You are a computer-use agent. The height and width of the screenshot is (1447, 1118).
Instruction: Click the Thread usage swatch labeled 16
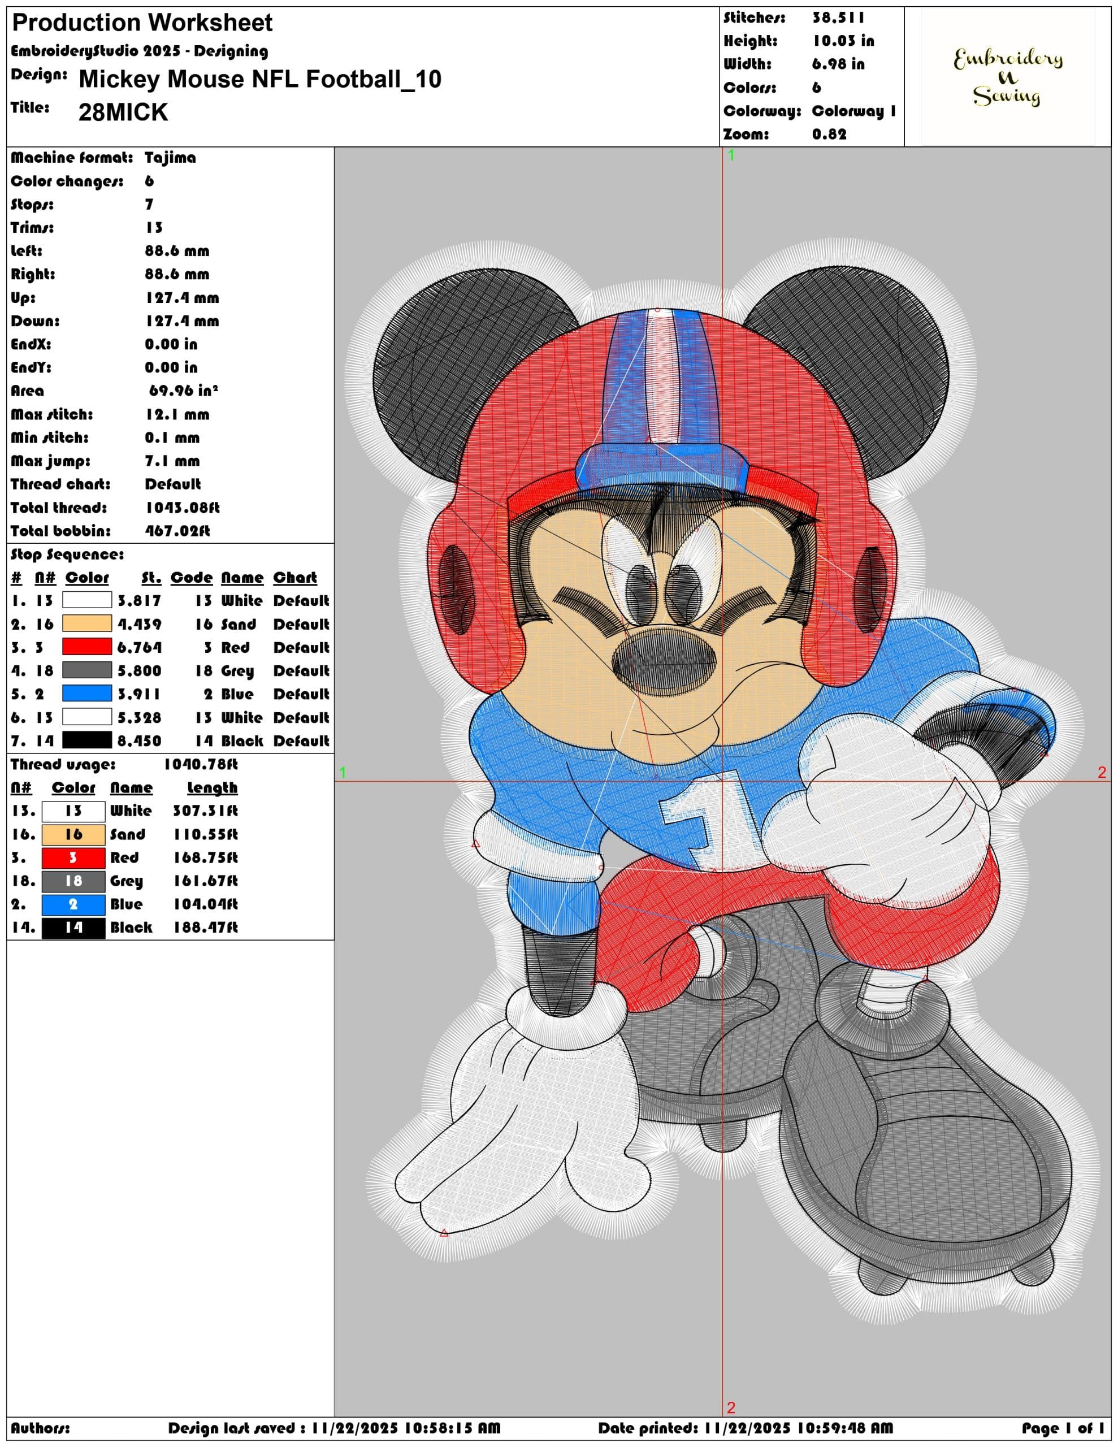73,834
